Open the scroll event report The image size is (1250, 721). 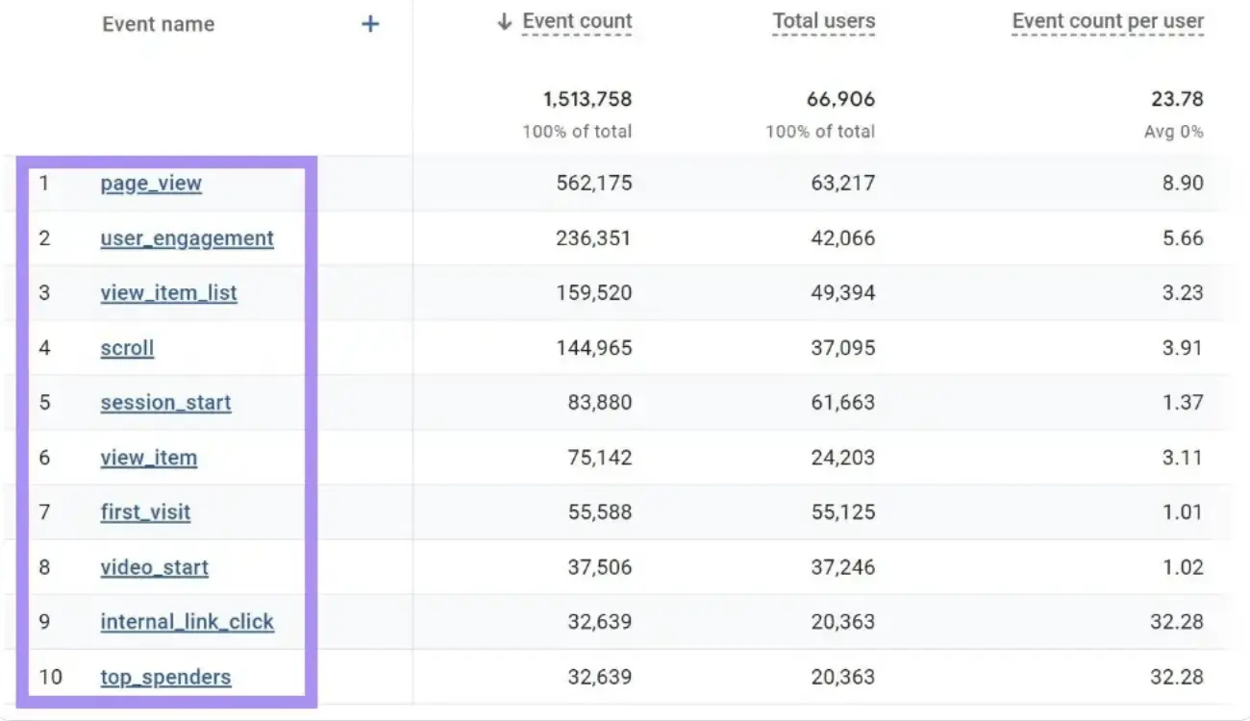(x=127, y=348)
